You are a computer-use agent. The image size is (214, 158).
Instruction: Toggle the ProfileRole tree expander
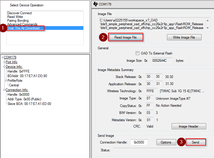[x=6, y=81]
